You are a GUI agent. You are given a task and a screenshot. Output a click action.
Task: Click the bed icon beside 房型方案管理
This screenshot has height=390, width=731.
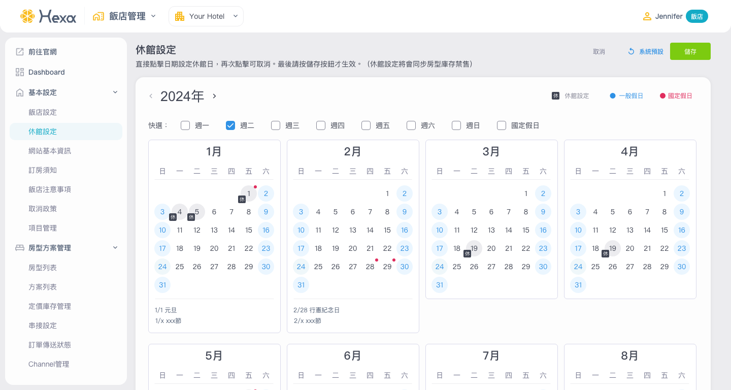click(20, 248)
